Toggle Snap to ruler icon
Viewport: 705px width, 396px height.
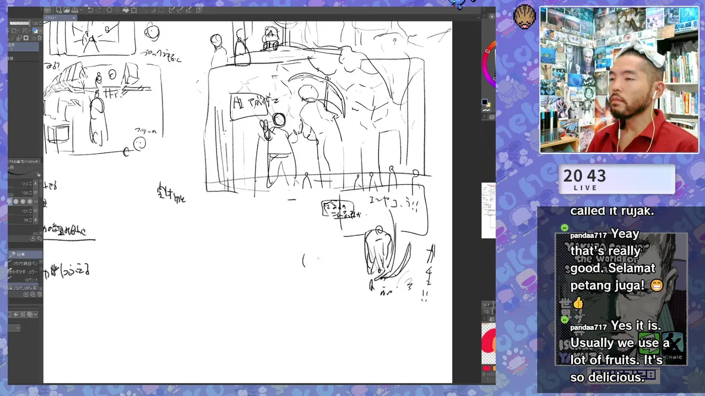[171, 10]
